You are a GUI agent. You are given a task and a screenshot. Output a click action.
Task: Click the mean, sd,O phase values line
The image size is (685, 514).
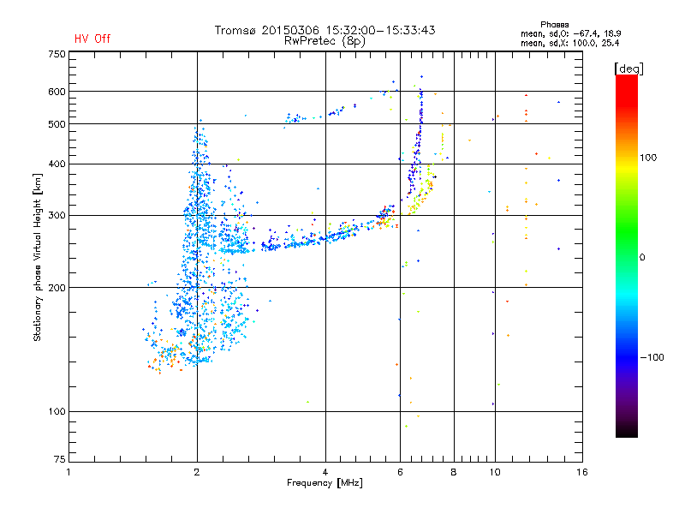pos(570,33)
